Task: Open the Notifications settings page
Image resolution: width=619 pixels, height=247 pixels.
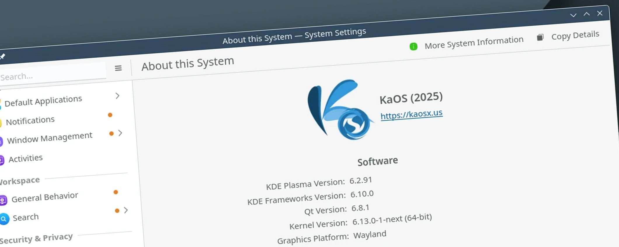Action: [x=30, y=120]
